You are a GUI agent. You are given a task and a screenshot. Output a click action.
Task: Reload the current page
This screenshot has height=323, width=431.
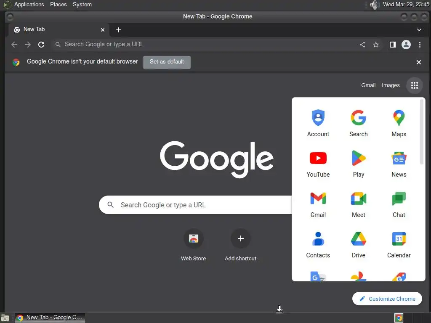[41, 45]
